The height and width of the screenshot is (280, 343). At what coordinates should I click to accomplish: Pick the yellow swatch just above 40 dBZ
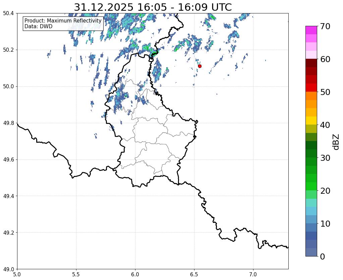(311, 121)
